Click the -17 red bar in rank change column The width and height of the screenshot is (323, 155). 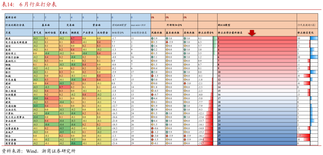pyautogui.click(x=303, y=136)
